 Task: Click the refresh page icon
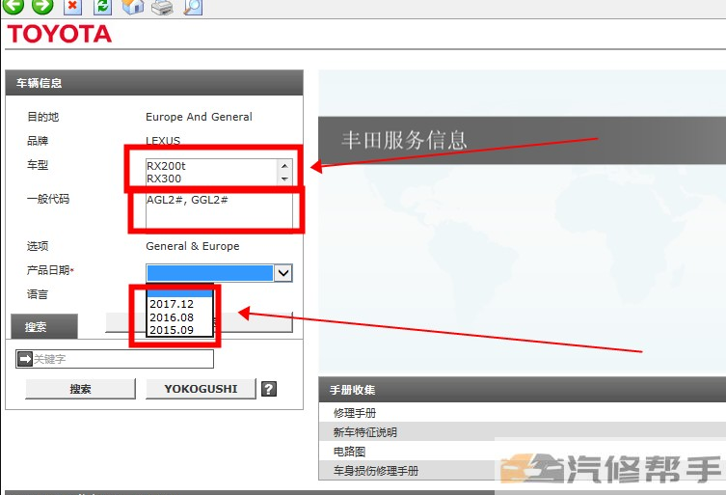pyautogui.click(x=102, y=7)
